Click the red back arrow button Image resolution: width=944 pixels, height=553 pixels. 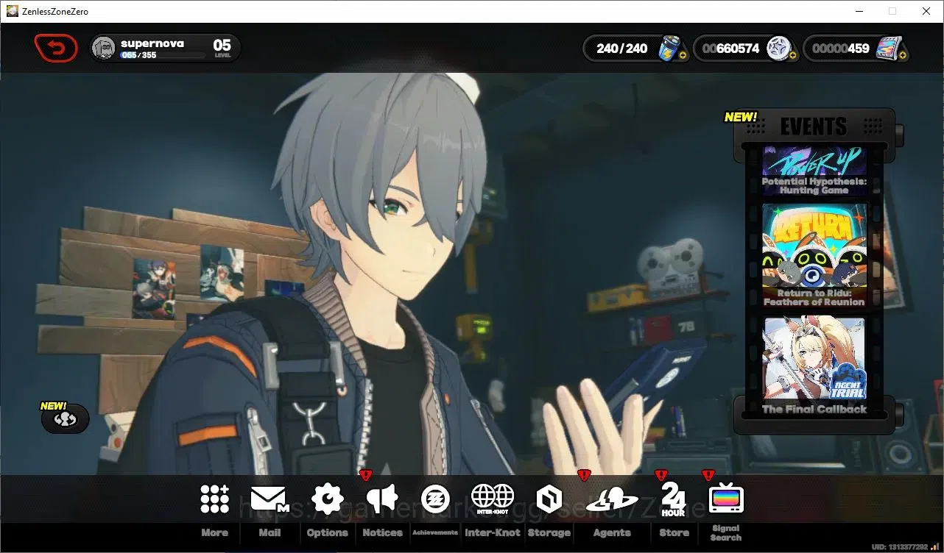click(x=56, y=49)
